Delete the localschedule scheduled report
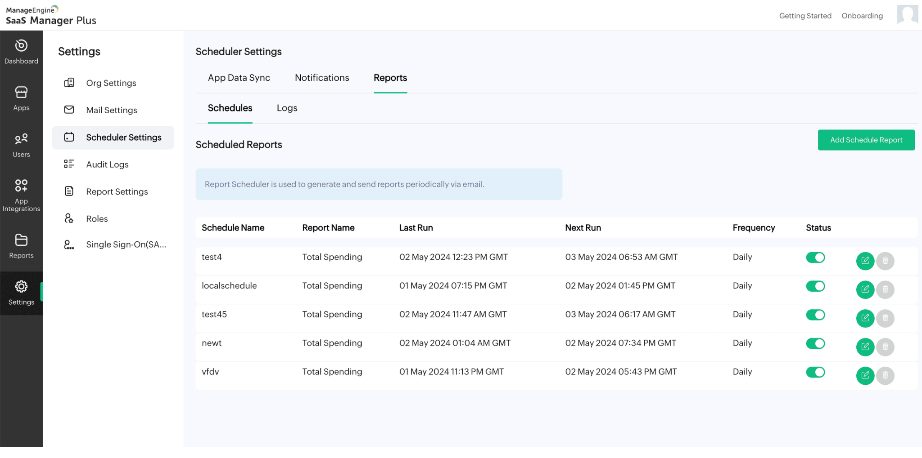The image size is (922, 458). coord(885,289)
